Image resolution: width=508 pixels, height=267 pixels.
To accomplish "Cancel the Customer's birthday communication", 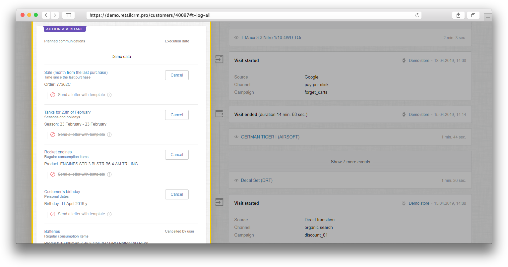I will coord(177,194).
